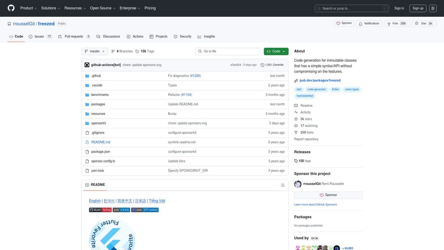Click the package.json file icon
Viewport: 444px width, 250px height.
click(87, 152)
